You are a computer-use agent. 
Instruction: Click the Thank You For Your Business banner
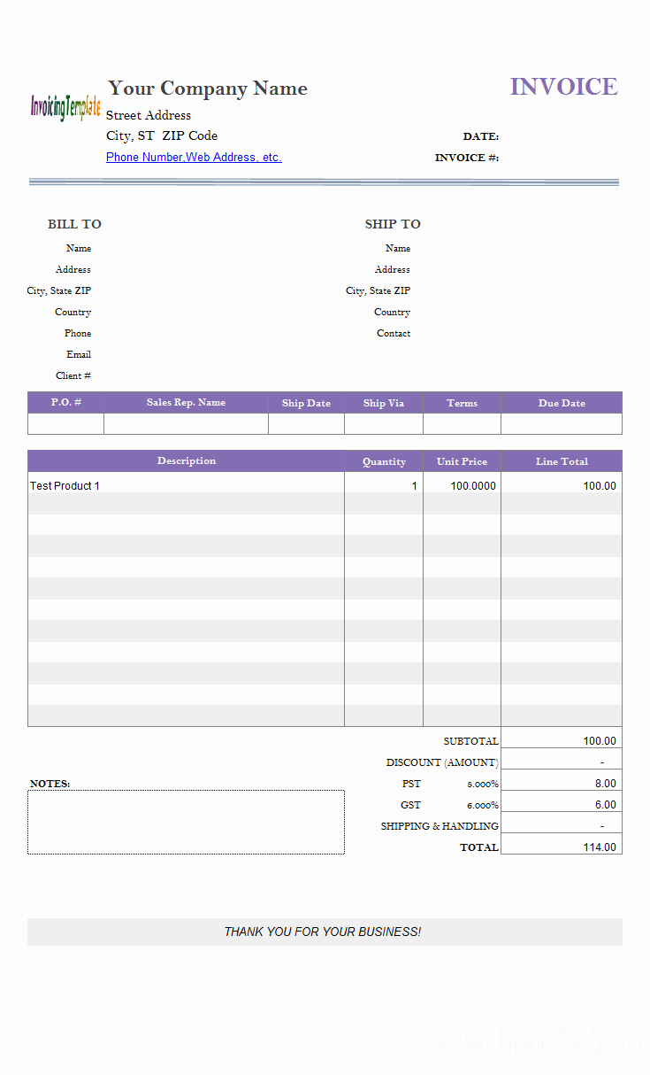click(324, 932)
